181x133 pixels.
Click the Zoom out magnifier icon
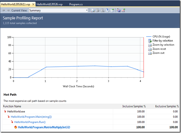pyautogui.click(x=150, y=53)
